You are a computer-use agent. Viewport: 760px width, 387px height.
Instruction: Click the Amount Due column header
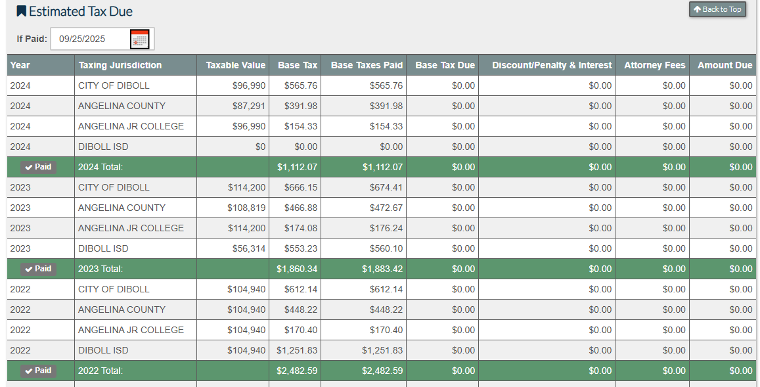pos(725,65)
